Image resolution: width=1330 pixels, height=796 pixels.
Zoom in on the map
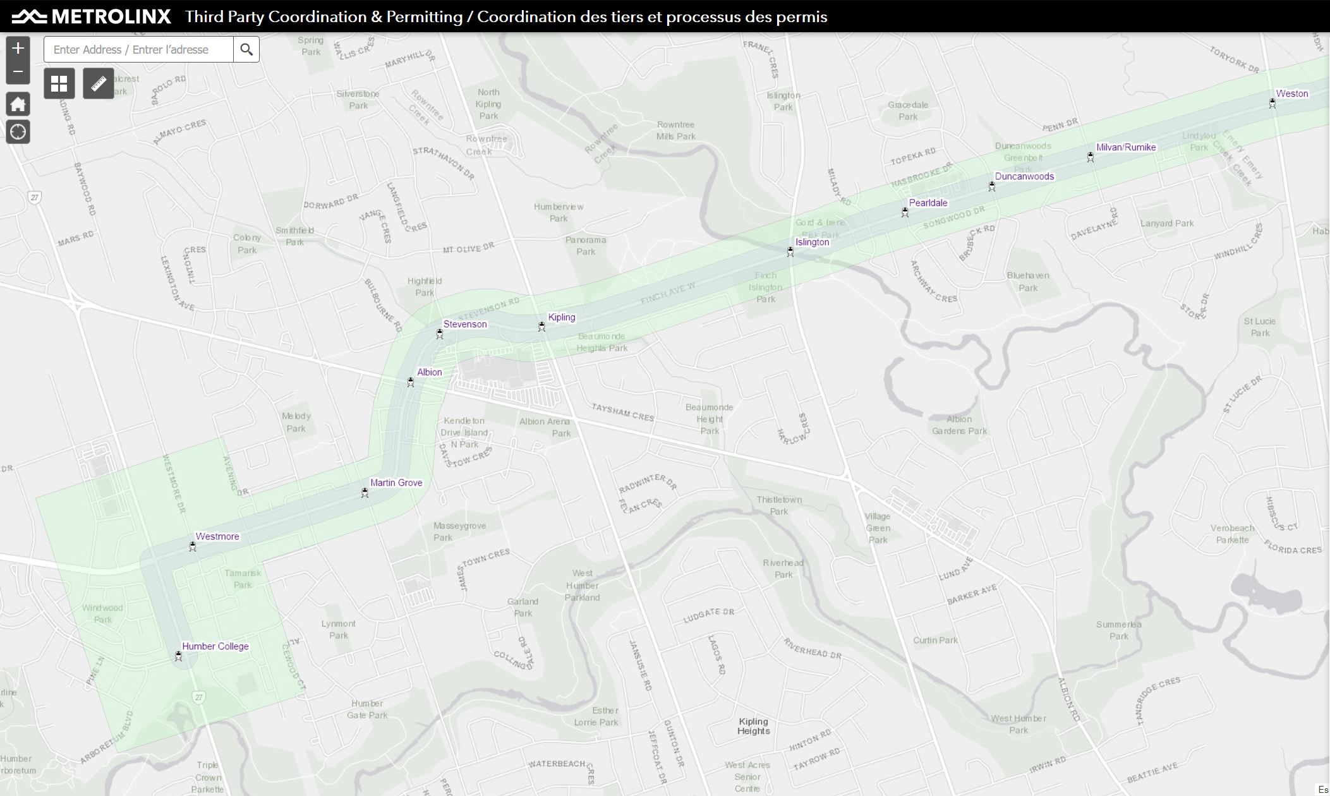[18, 48]
